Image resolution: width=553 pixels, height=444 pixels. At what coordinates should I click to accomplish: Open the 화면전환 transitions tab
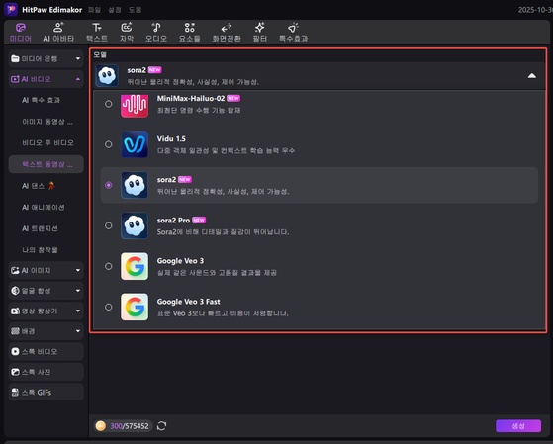coord(227,32)
